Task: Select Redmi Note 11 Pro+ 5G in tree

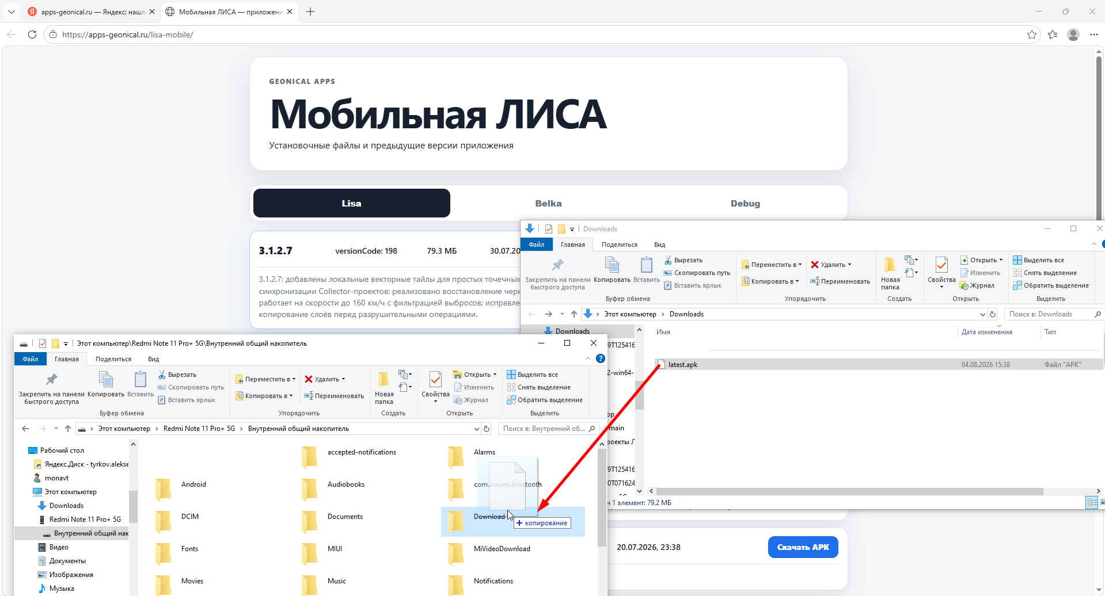Action: tap(85, 519)
